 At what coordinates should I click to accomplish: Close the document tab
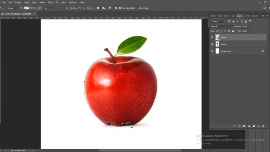tap(35, 14)
